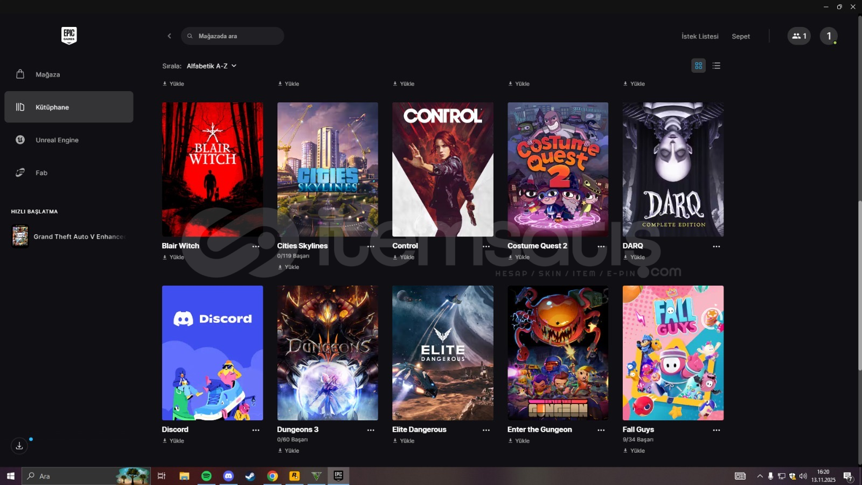Click Yükle under Blair Witch
Image resolution: width=862 pixels, height=485 pixels.
coord(173,257)
